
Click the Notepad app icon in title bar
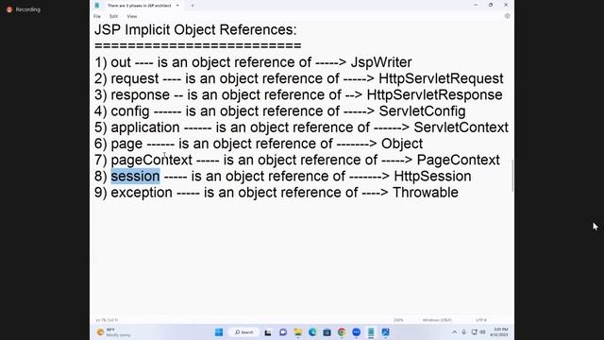coord(97,6)
